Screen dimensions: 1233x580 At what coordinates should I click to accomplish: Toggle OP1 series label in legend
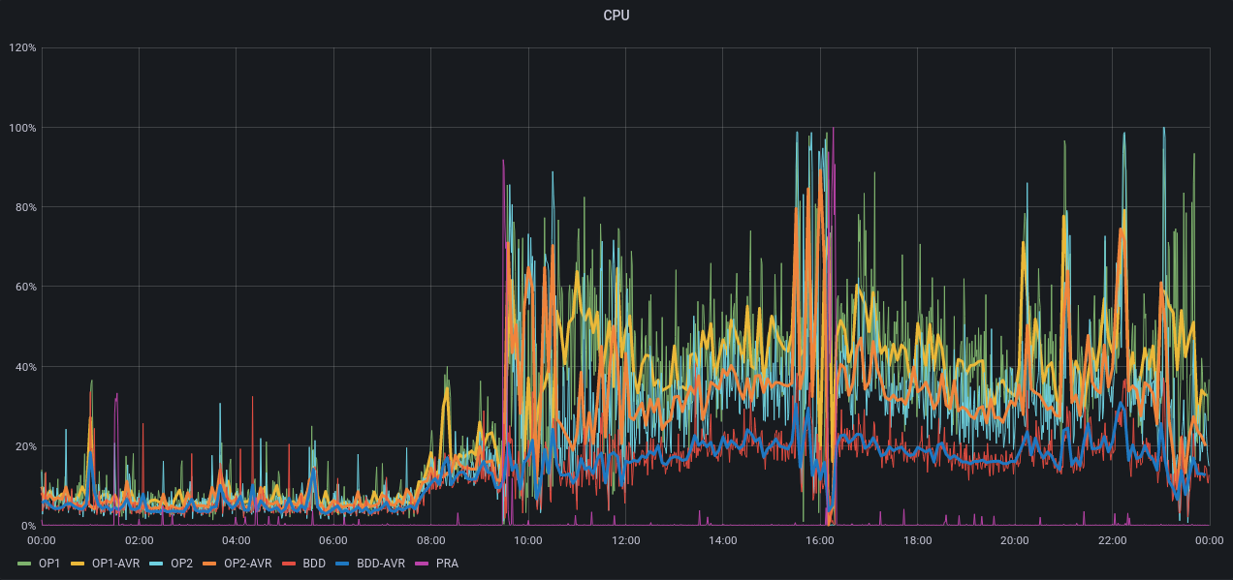tap(49, 563)
